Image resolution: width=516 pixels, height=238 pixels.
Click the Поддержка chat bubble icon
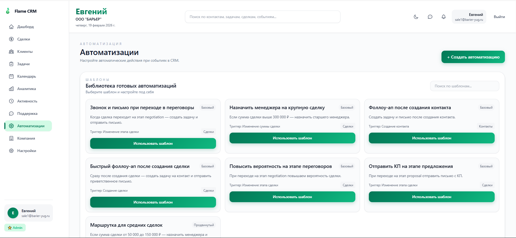click(x=11, y=113)
